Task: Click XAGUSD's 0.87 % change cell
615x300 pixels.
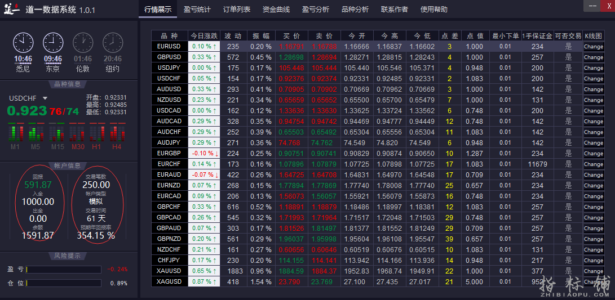Action: [204, 281]
